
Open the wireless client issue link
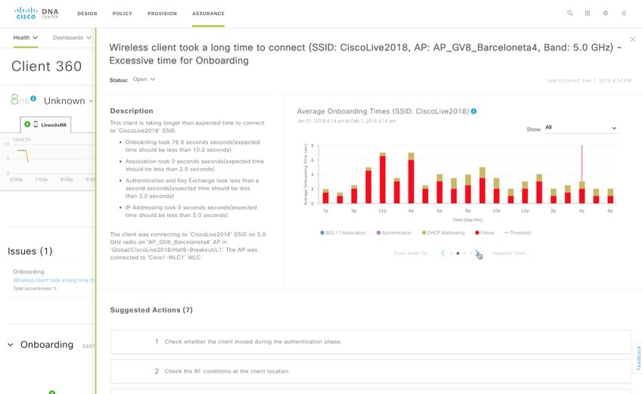(54, 280)
